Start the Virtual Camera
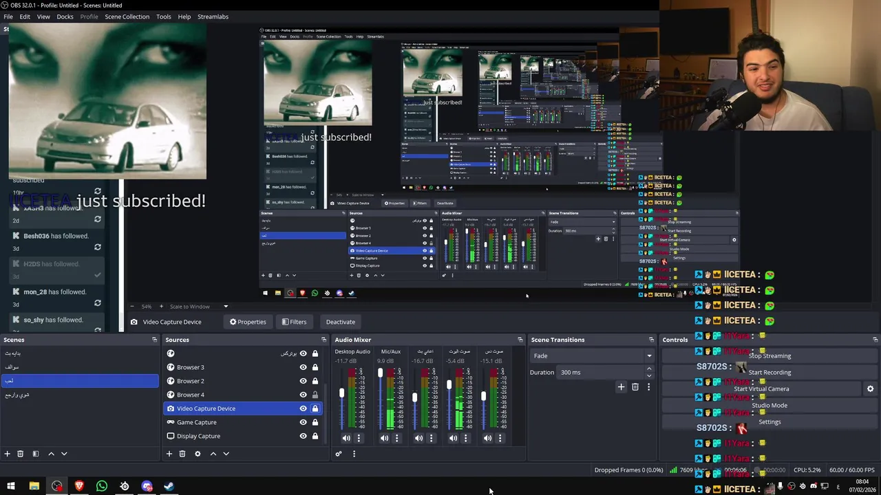 click(761, 389)
